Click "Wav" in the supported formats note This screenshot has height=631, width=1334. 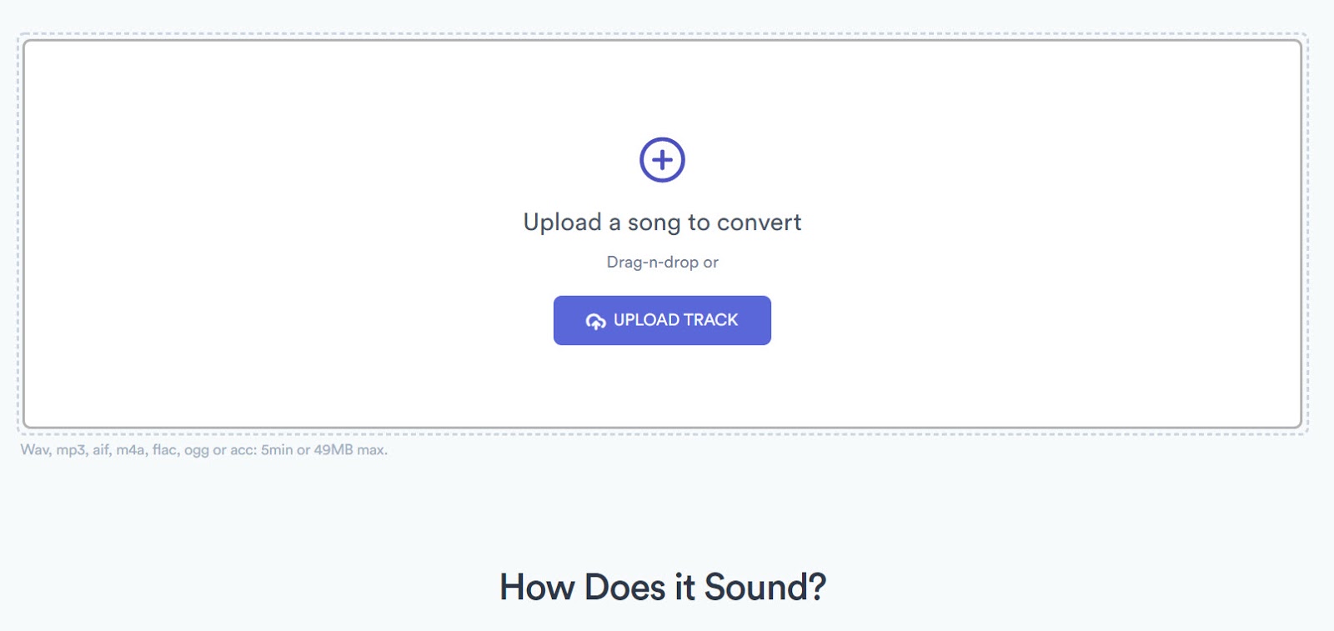(35, 450)
